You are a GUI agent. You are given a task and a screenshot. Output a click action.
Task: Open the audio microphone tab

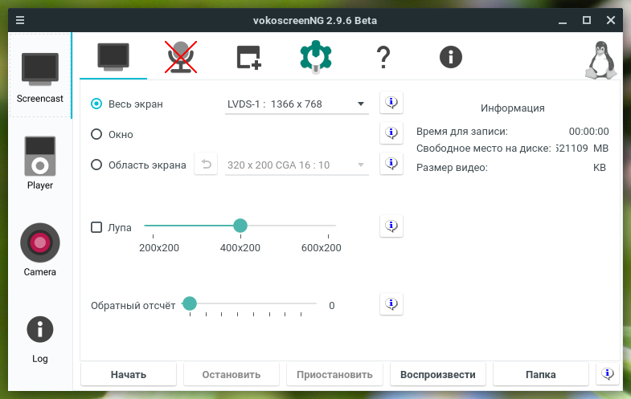[181, 57]
